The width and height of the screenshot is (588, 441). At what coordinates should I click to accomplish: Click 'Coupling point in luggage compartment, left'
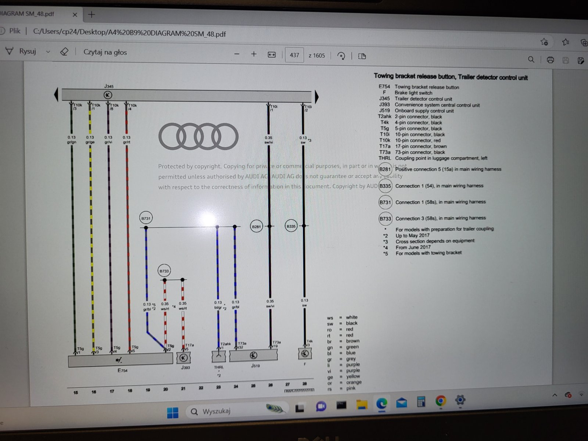[441, 158]
